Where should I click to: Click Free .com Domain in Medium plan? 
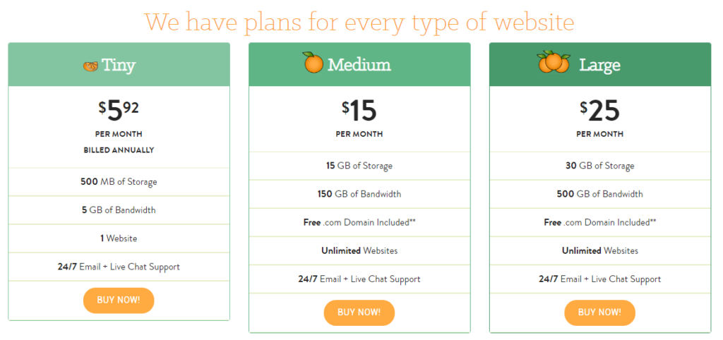click(359, 222)
